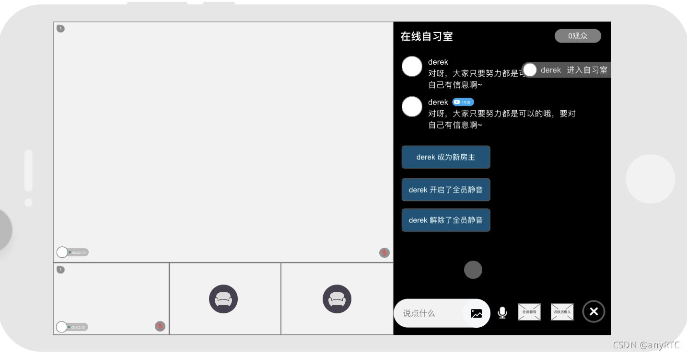Tap the gray floating circle above the input bar
Image resolution: width=687 pixels, height=355 pixels.
[x=473, y=270]
